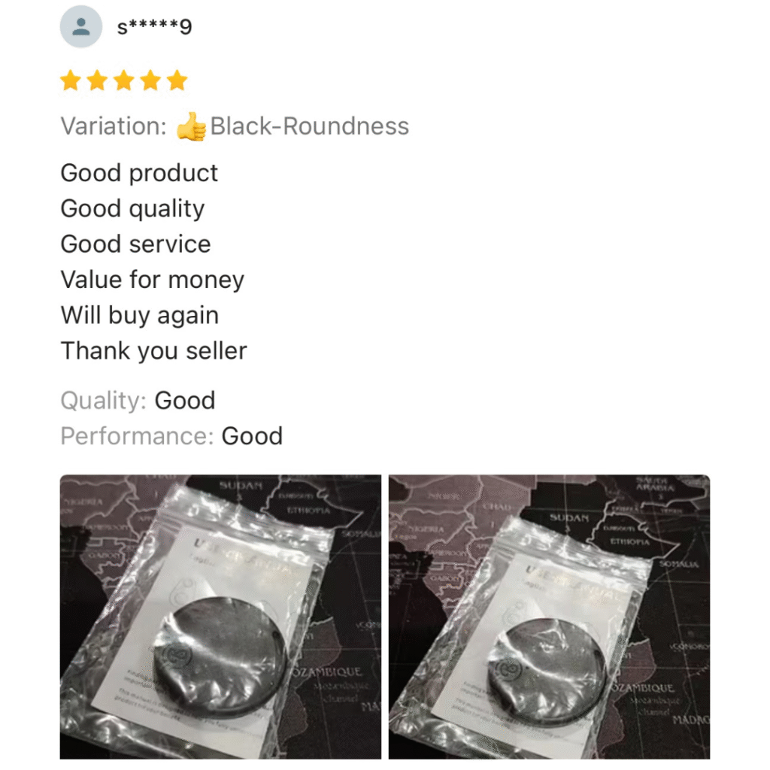Click the fifth rating star
The width and height of the screenshot is (770, 770).
(x=177, y=80)
